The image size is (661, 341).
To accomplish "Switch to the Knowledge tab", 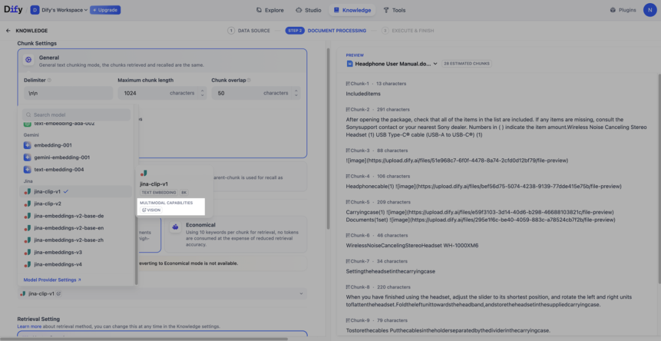I will click(352, 10).
